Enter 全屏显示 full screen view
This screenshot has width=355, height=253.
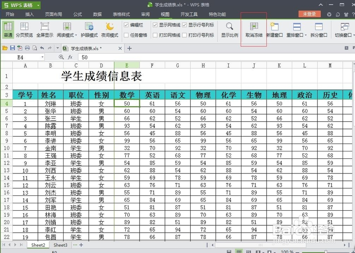45,30
